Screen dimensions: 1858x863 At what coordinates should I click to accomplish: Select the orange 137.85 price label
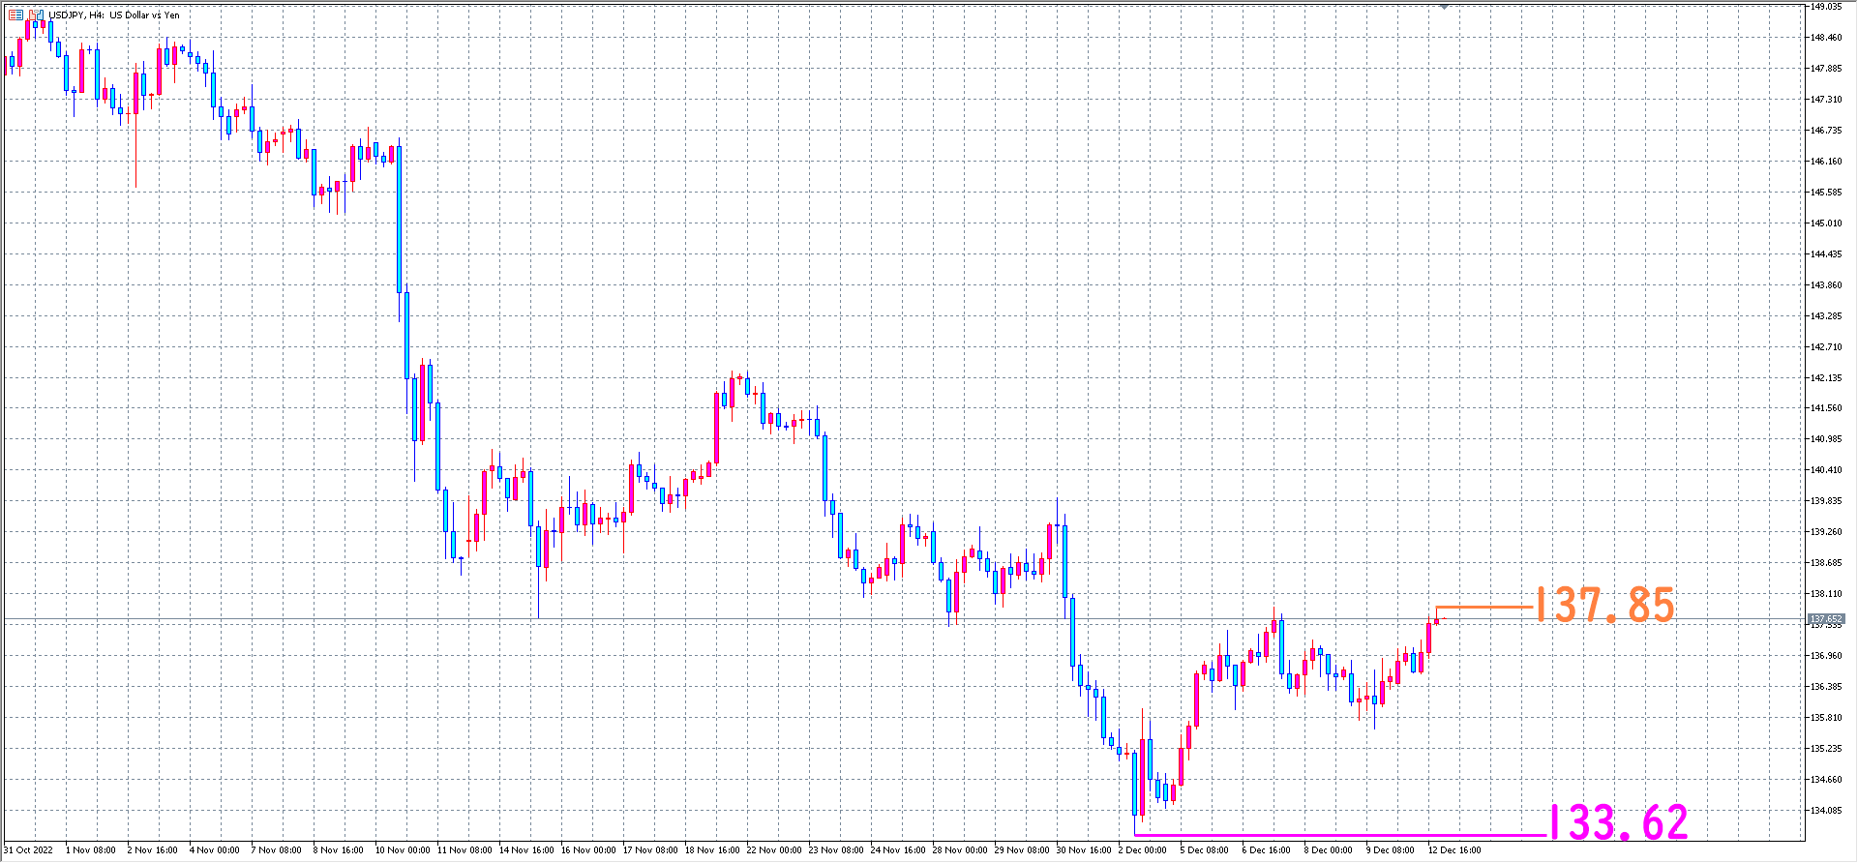(x=1604, y=606)
